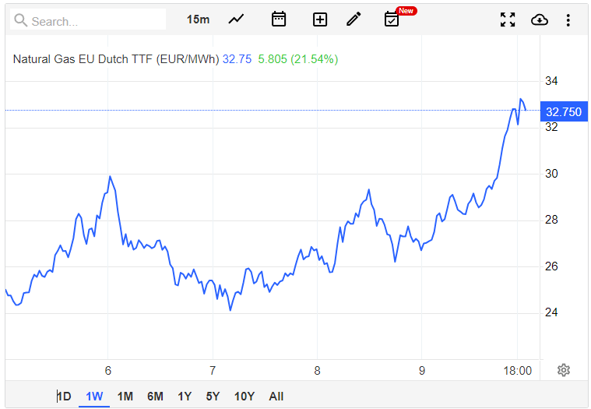Select the 1D time range
The height and width of the screenshot is (409, 591).
pyautogui.click(x=64, y=397)
